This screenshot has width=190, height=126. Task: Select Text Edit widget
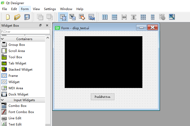coord(23,124)
